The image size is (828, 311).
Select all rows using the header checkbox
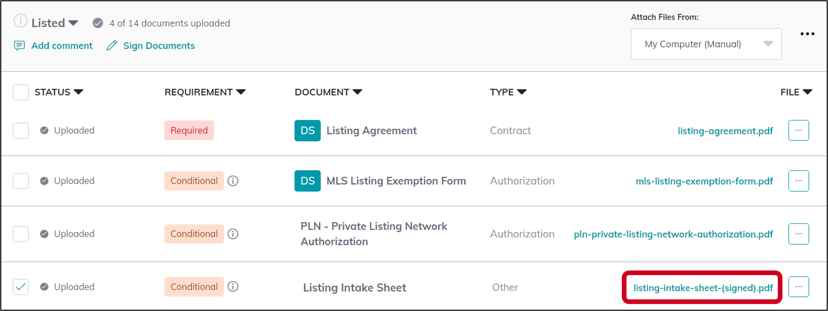pos(20,92)
